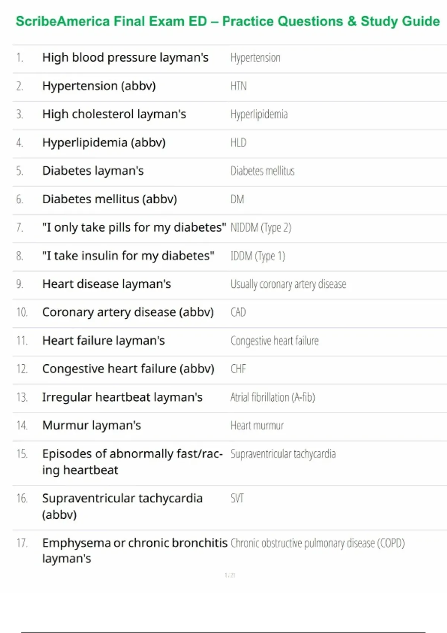Click the "Supraventricular tachycardia" answer text

point(283,454)
